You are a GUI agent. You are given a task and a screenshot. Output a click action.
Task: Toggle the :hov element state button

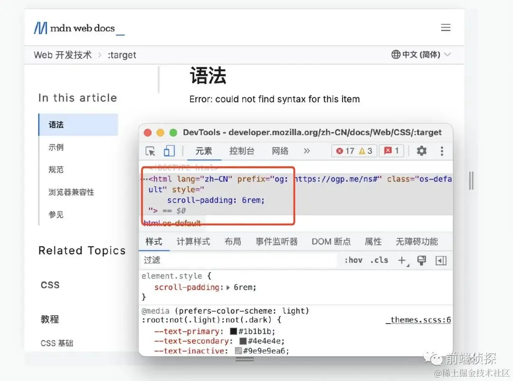[x=353, y=260]
